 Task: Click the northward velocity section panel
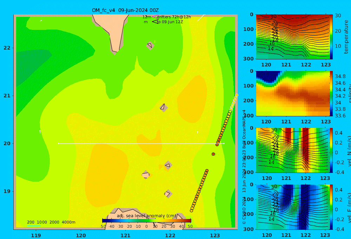[x=293, y=150]
